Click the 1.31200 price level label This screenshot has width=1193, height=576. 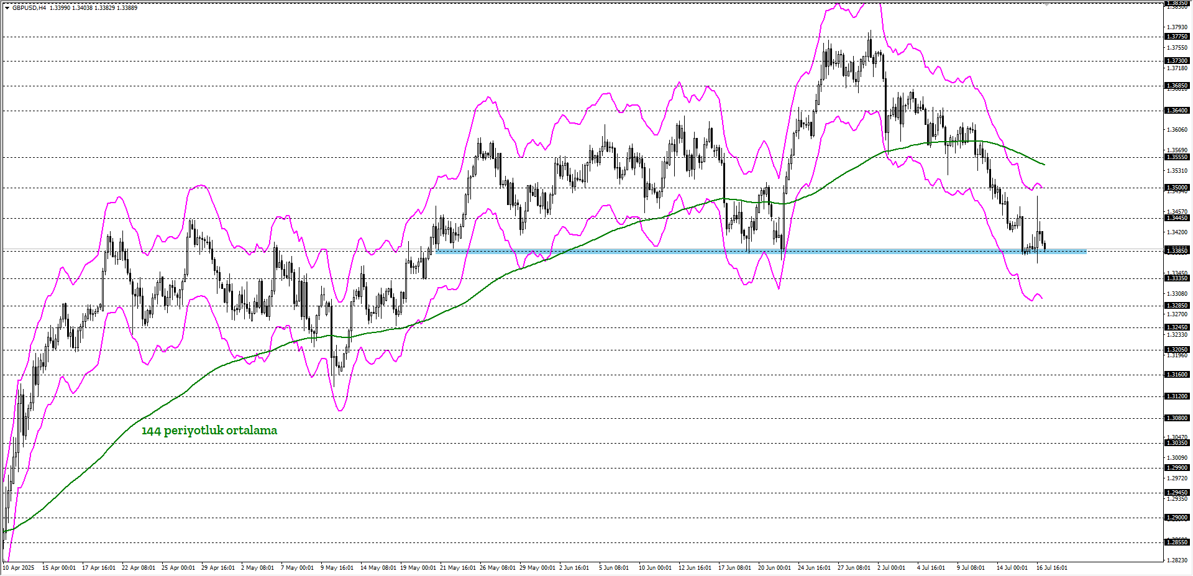[1177, 396]
